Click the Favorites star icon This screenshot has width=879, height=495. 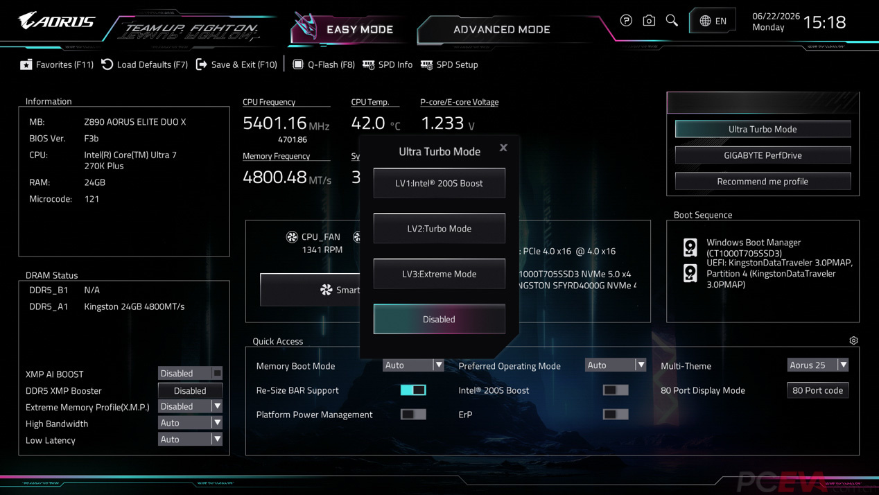[26, 64]
